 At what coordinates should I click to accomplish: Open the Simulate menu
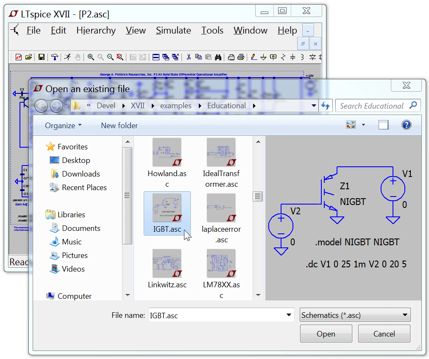(173, 31)
